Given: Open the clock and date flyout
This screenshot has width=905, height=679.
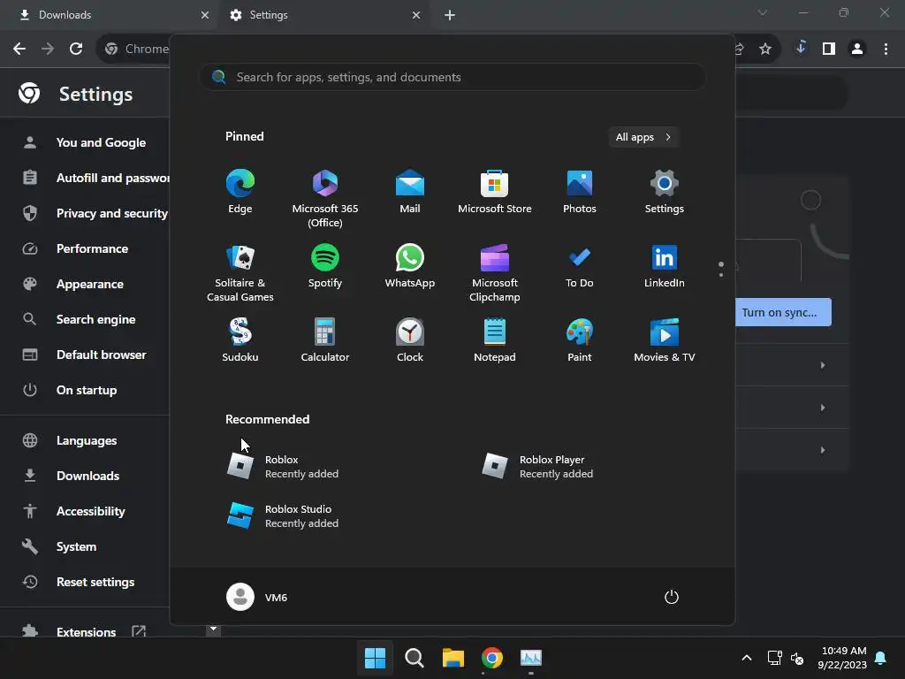Looking at the screenshot, I should point(842,658).
